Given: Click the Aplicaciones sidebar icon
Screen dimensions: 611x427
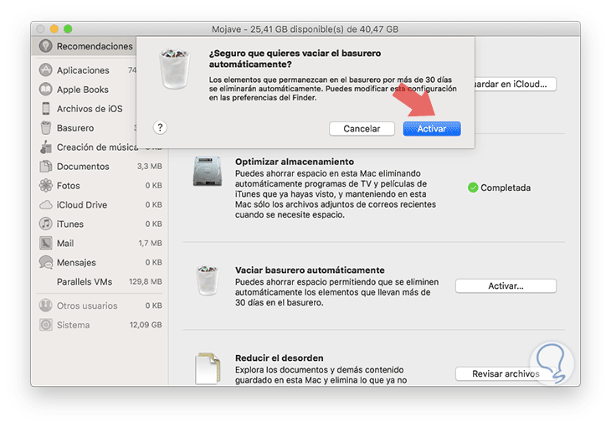Looking at the screenshot, I should (x=45, y=69).
